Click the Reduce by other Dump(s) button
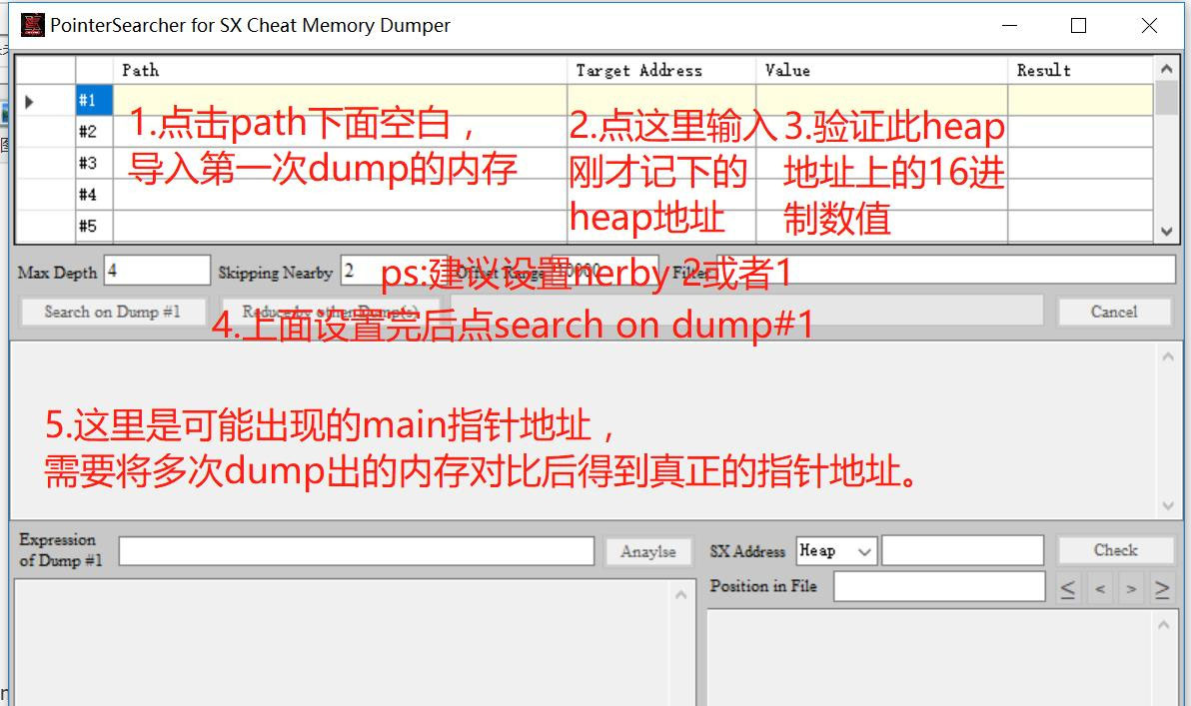Screen dimensions: 1191x706 (x=331, y=312)
